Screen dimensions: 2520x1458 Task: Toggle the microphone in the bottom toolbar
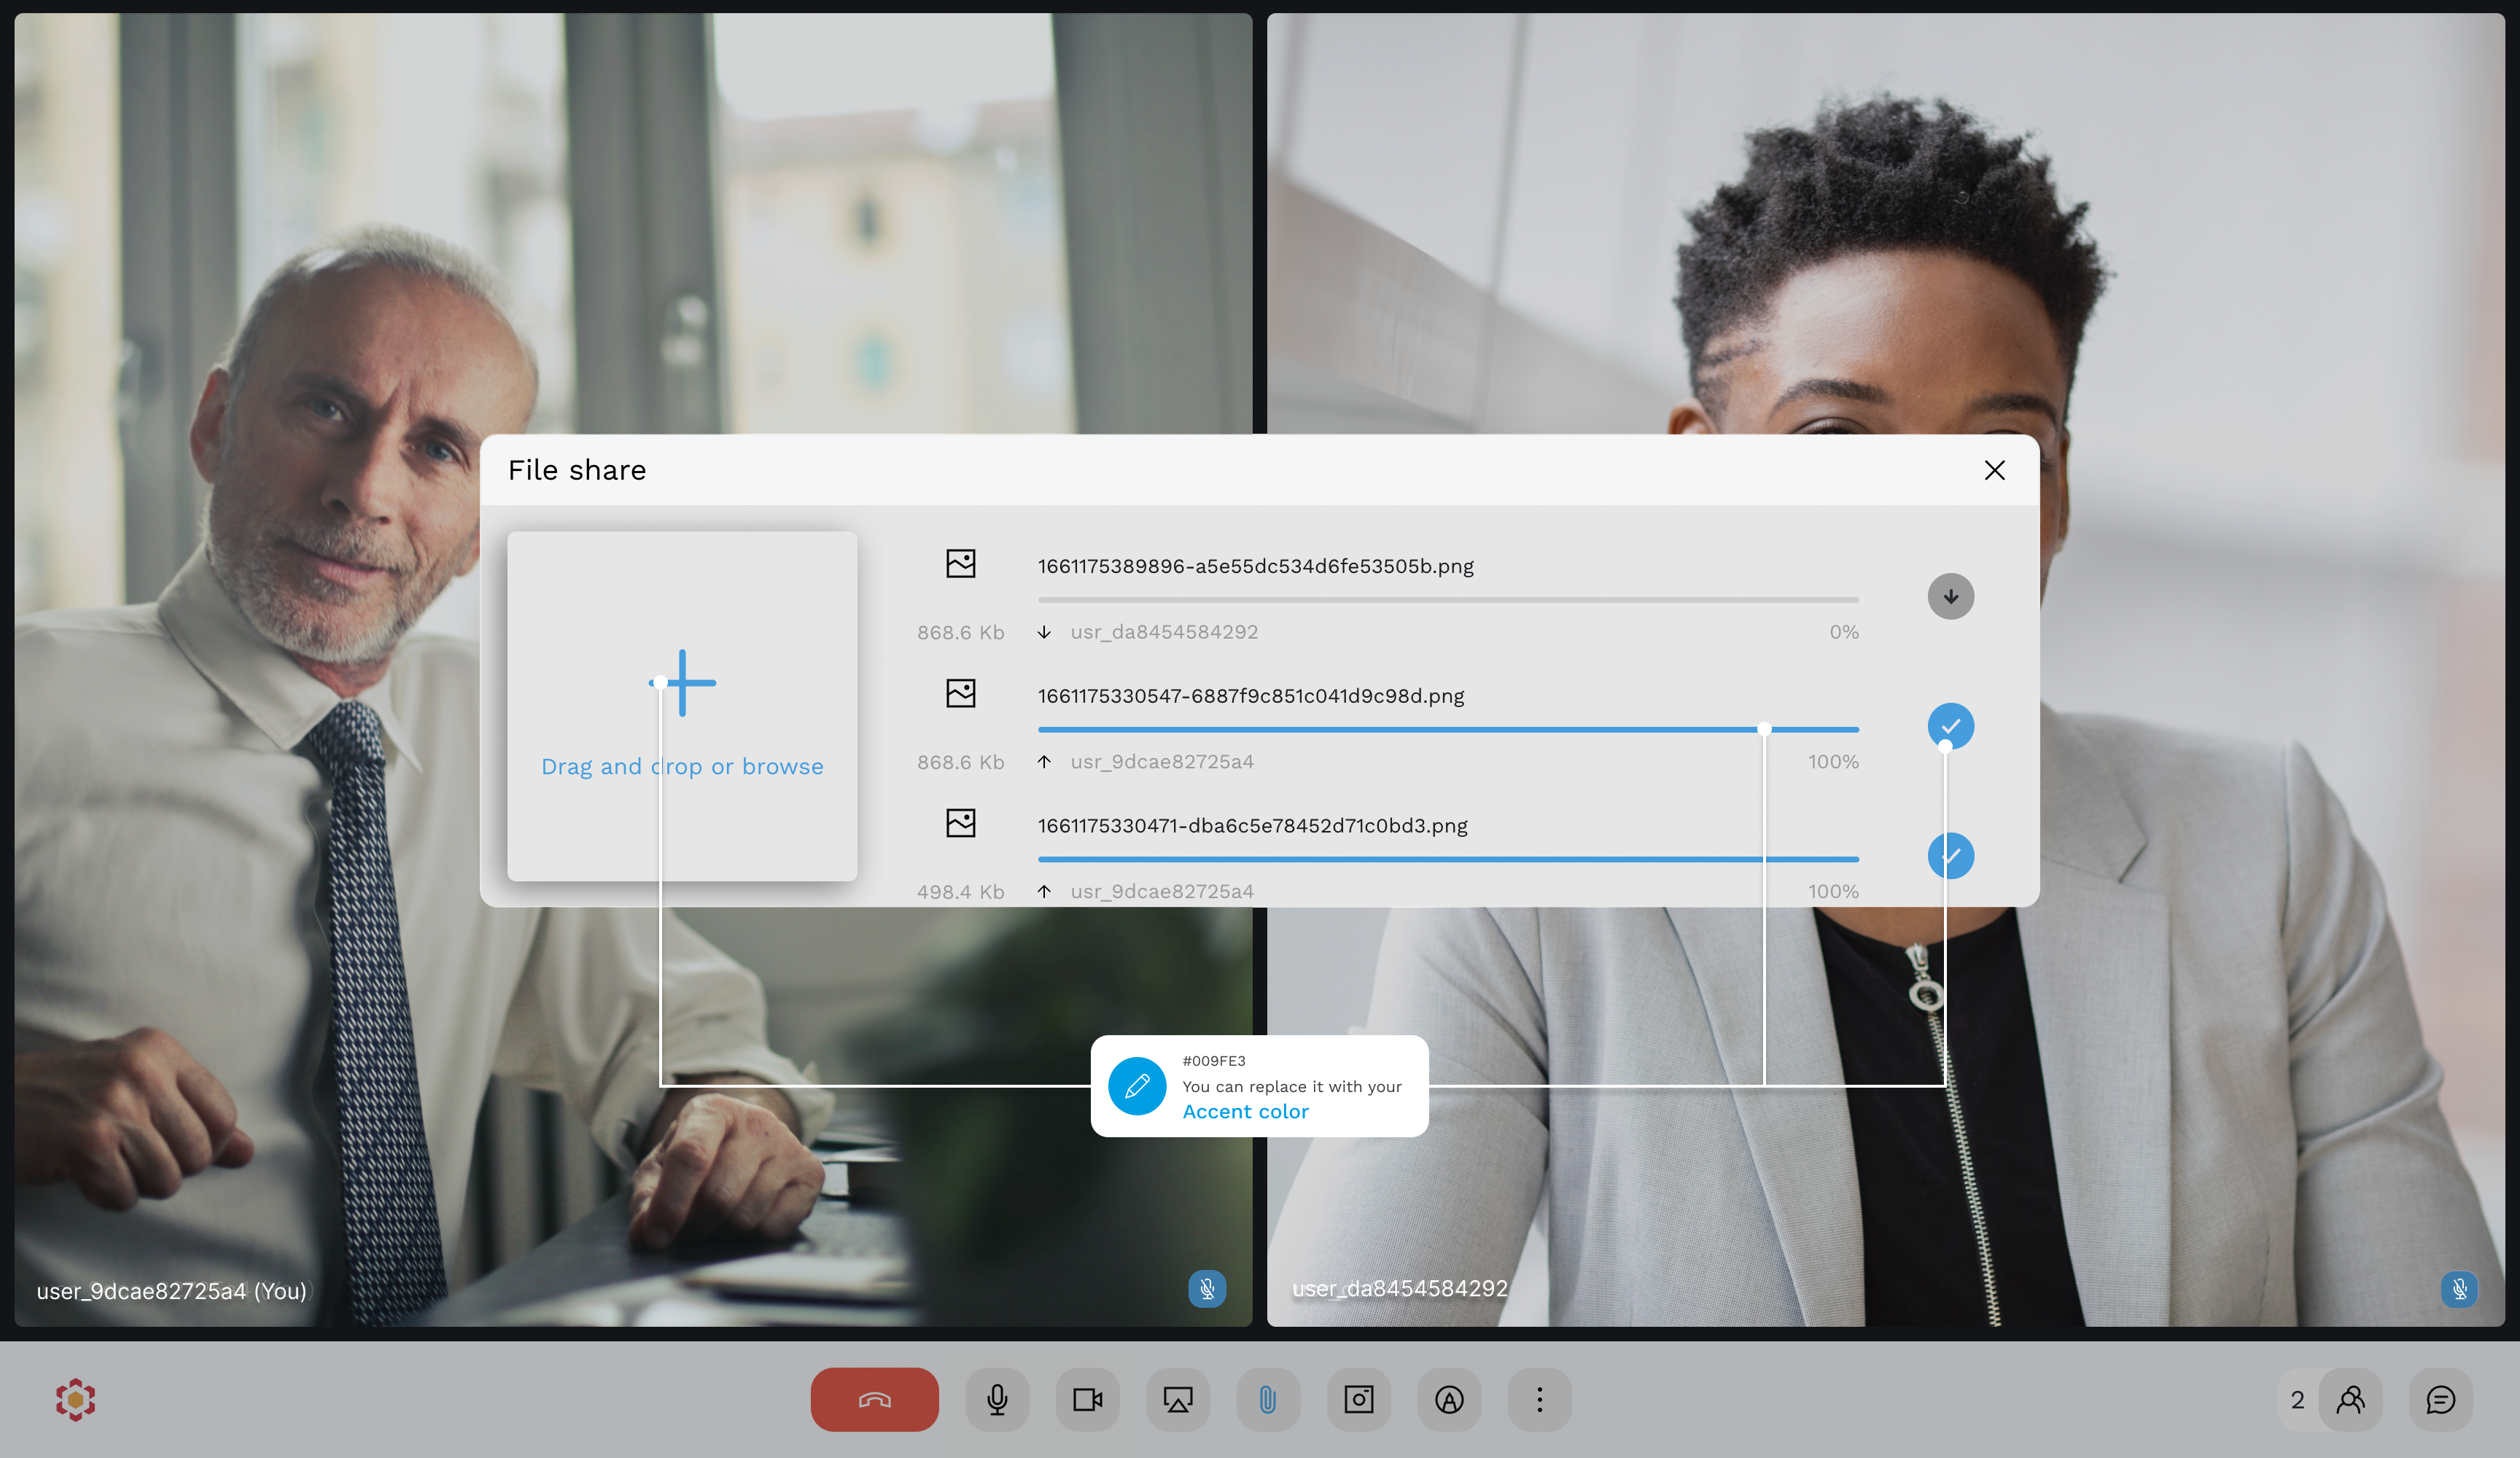tap(997, 1399)
